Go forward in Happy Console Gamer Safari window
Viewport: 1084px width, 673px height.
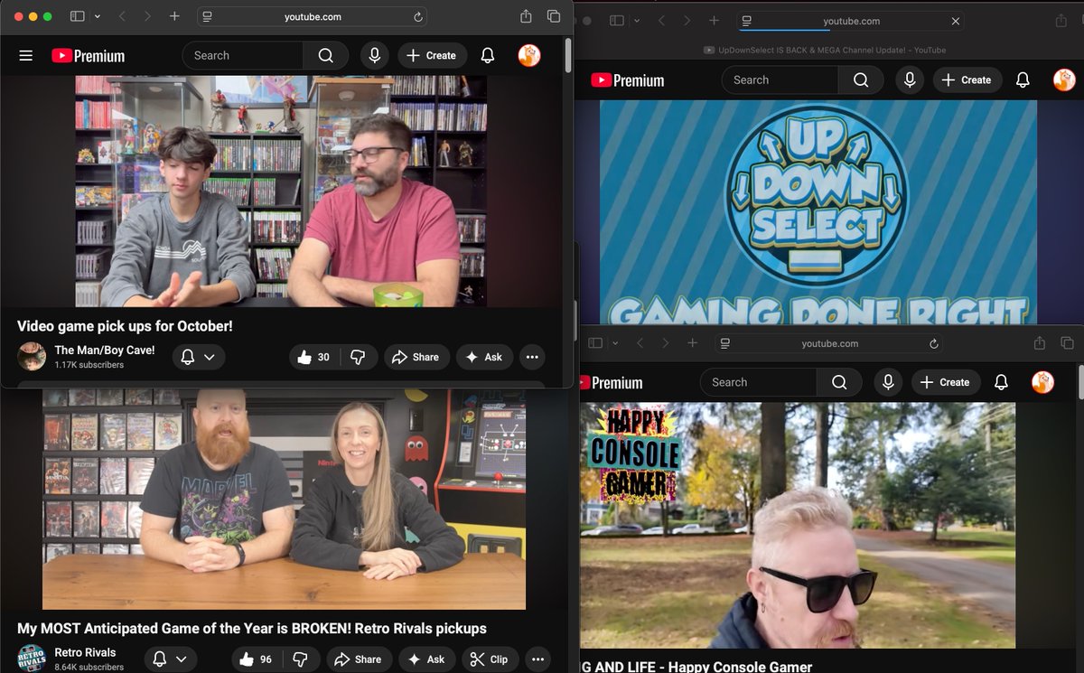666,343
